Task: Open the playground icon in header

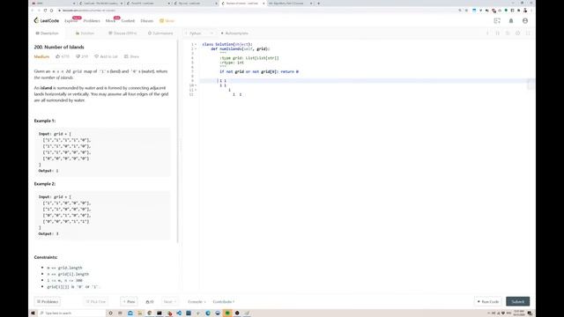Action: coord(497,21)
